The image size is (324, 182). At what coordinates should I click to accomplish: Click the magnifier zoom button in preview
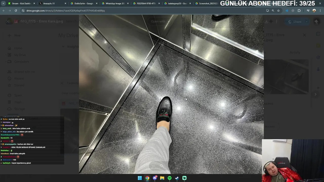(x=162, y=166)
